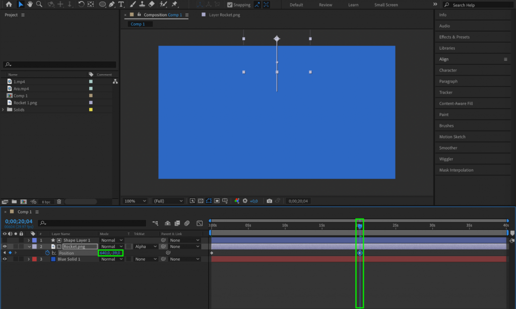
Task: Select the Rotation tool
Action: 81,5
